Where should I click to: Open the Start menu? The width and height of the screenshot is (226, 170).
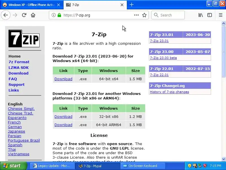[x=14, y=166]
